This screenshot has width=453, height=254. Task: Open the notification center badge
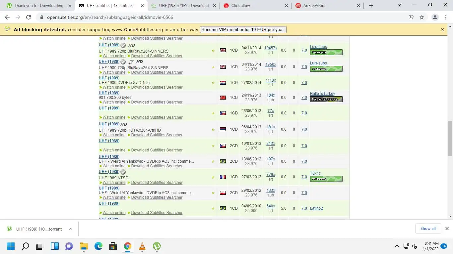[444, 246]
